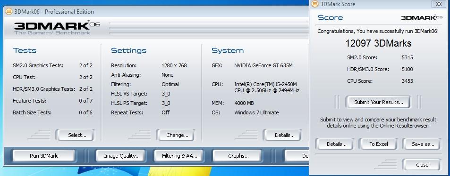Click 'Batch Size Tests:' row label

[32, 112]
